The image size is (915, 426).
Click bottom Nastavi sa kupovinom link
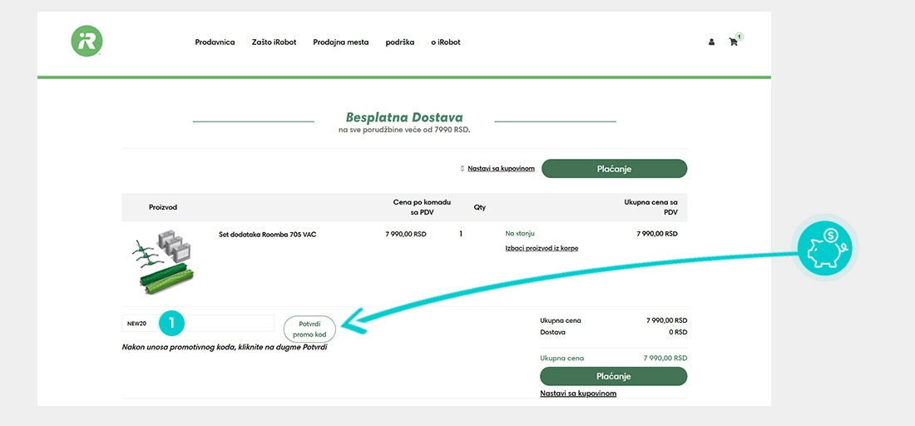578,394
